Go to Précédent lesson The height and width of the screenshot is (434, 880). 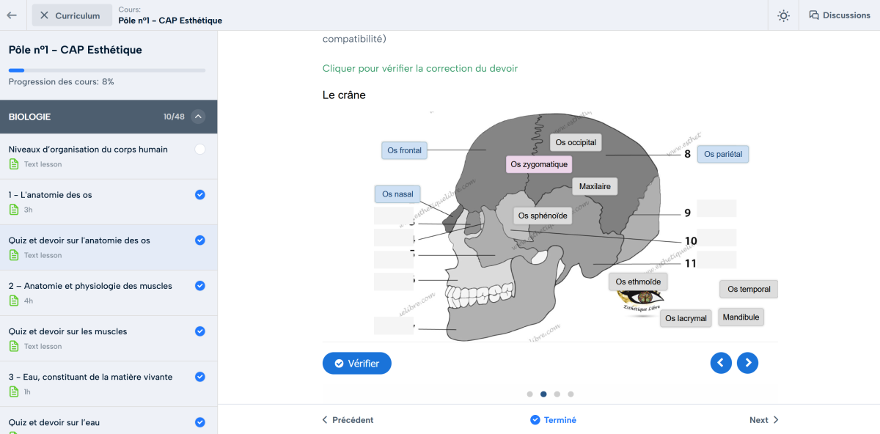point(348,420)
